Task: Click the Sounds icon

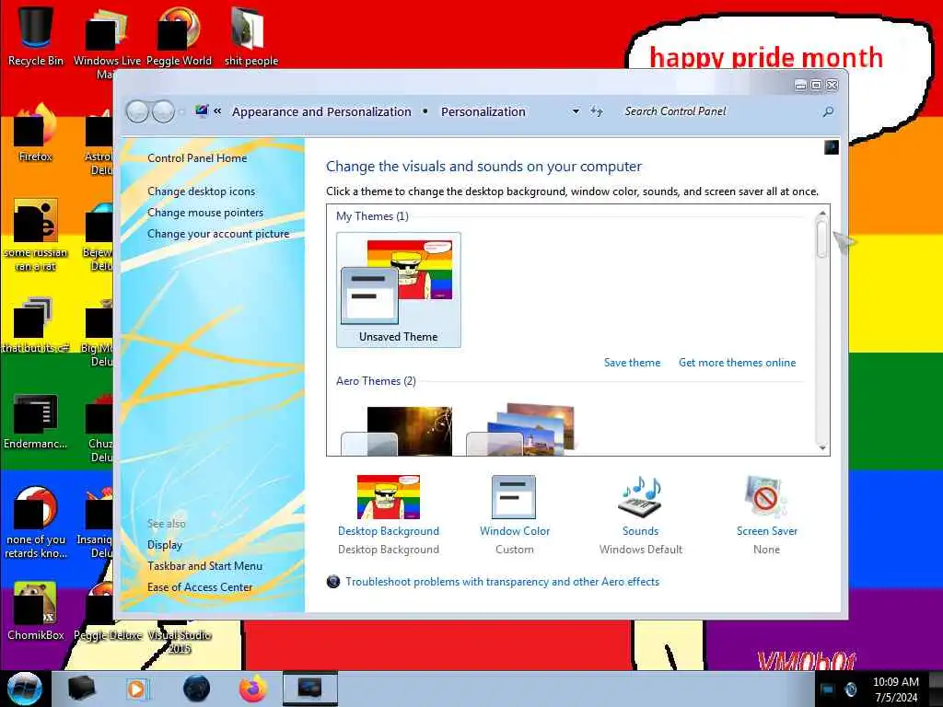Action: (641, 497)
